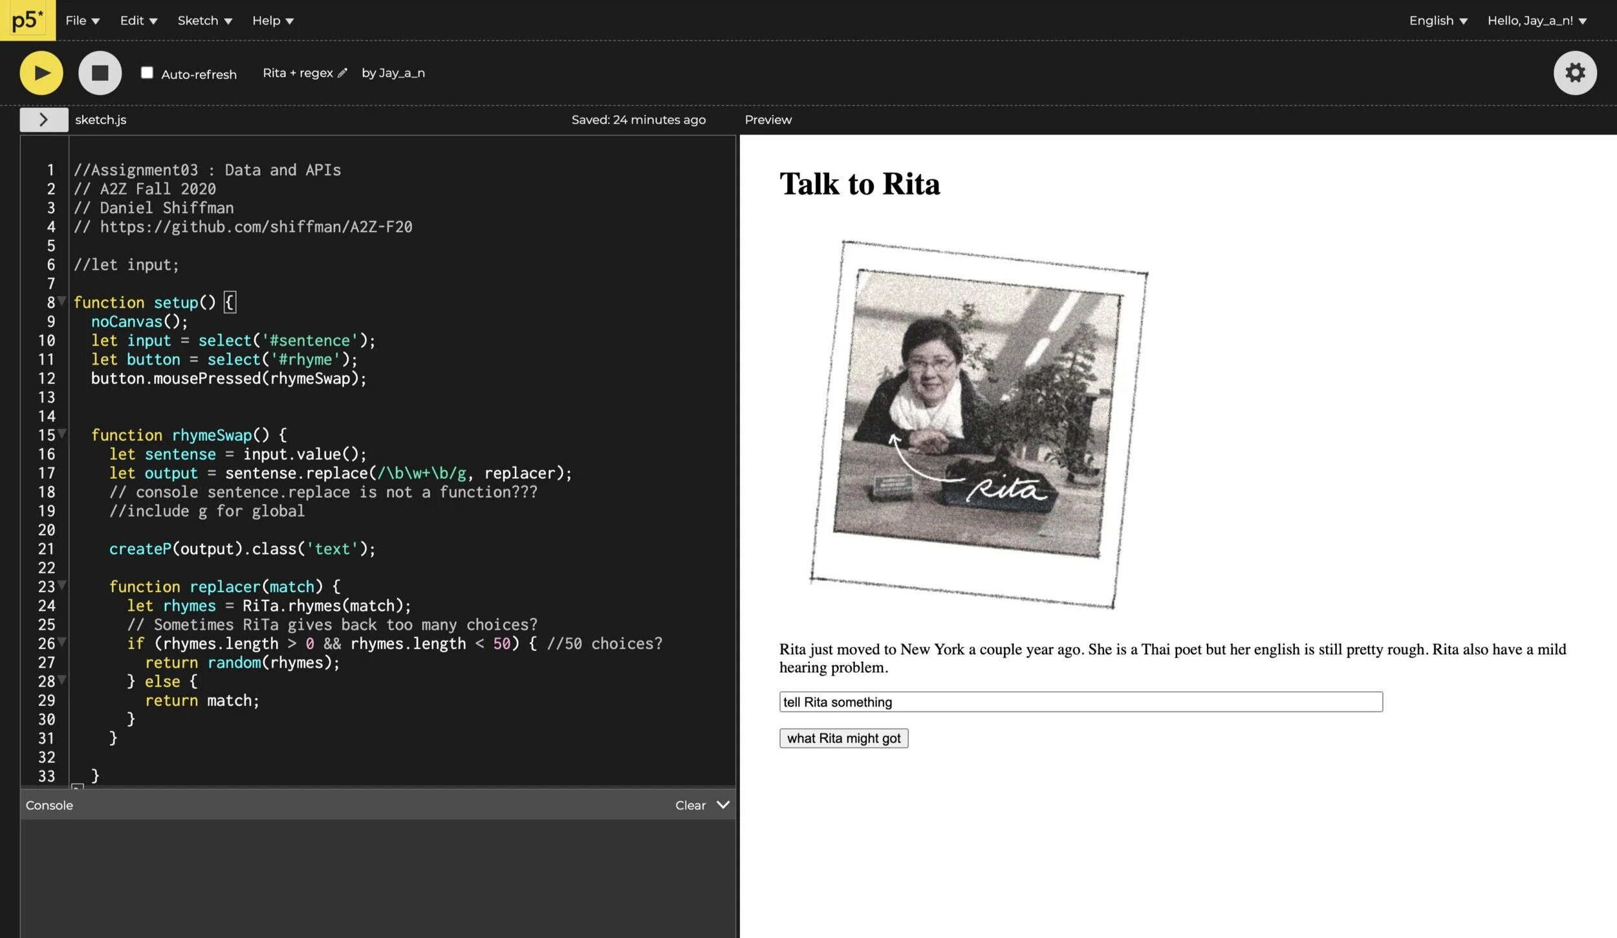
Task: Expand the sidebar file panel arrow
Action: tap(43, 120)
